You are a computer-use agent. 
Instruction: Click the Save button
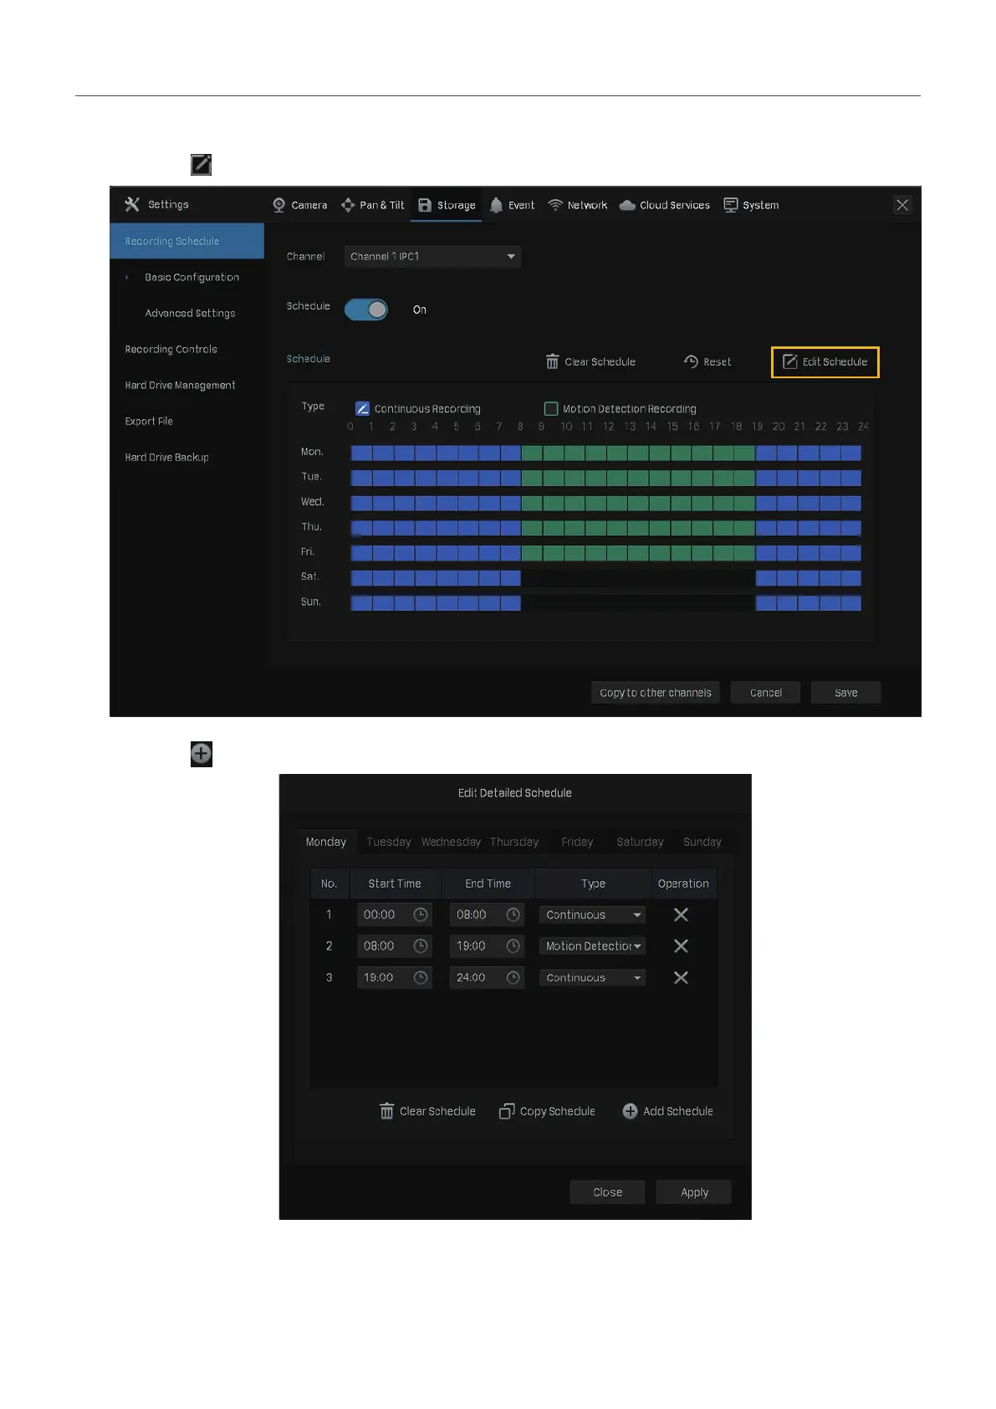(845, 693)
